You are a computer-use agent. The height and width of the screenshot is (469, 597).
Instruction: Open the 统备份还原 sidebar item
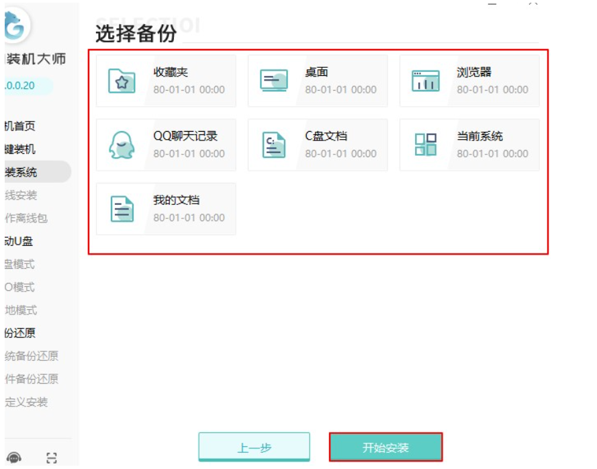click(31, 356)
